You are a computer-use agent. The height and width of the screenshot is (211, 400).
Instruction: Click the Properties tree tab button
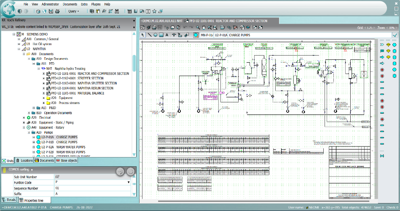click(x=34, y=200)
